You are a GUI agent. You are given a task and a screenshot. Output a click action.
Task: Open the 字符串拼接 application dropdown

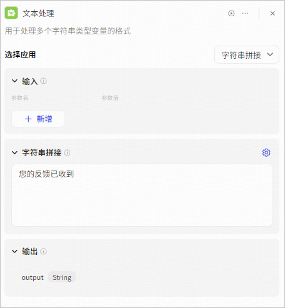point(247,55)
